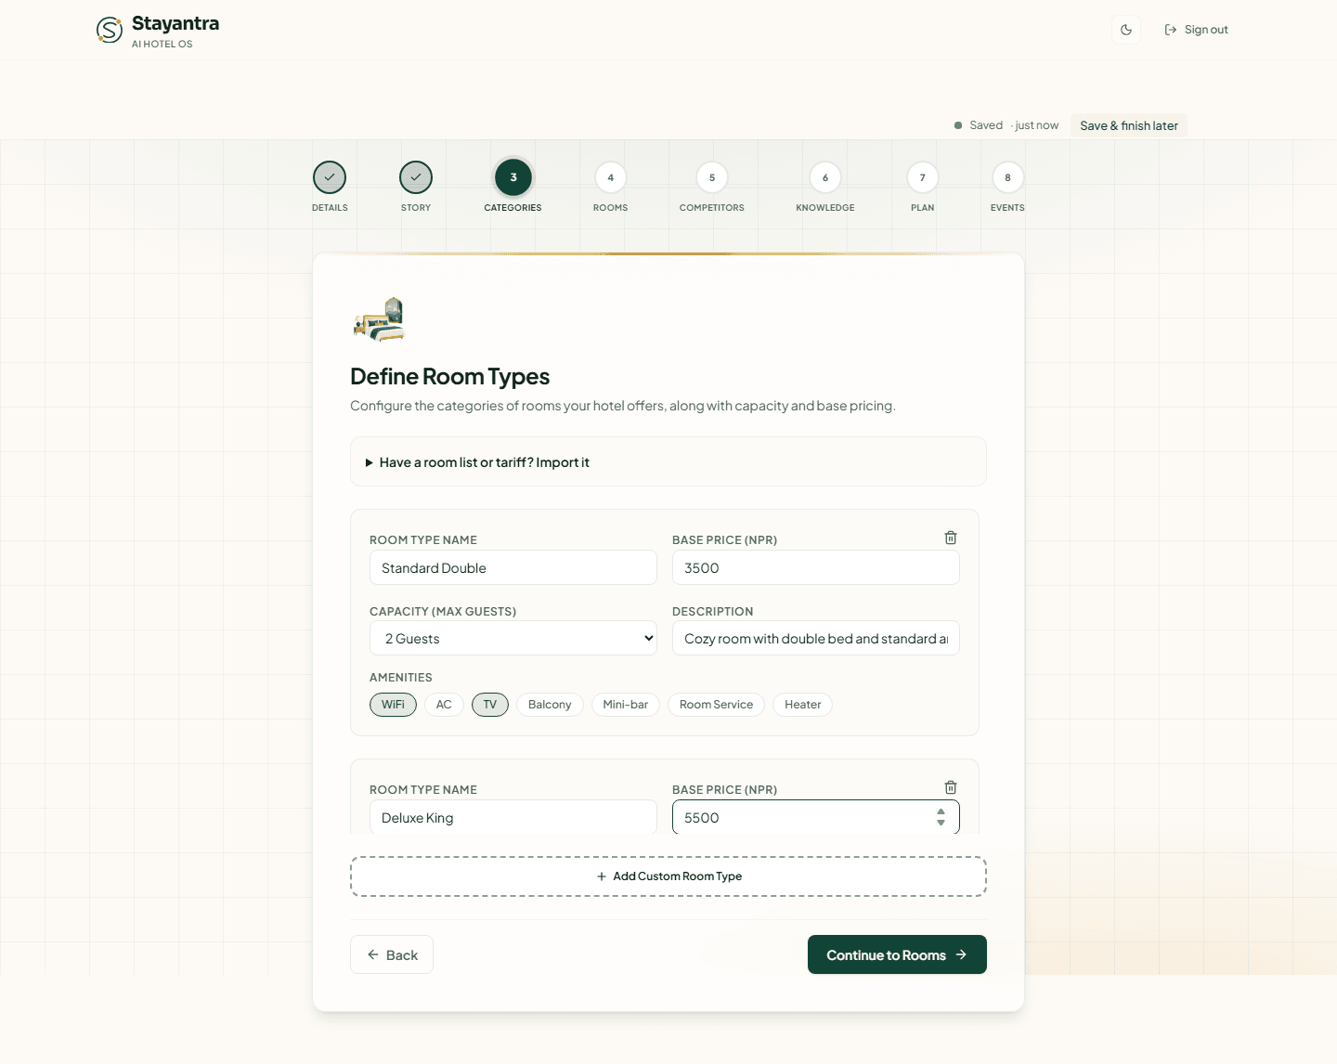Go to the Details step
The height and width of the screenshot is (1064, 1337).
pos(330,177)
